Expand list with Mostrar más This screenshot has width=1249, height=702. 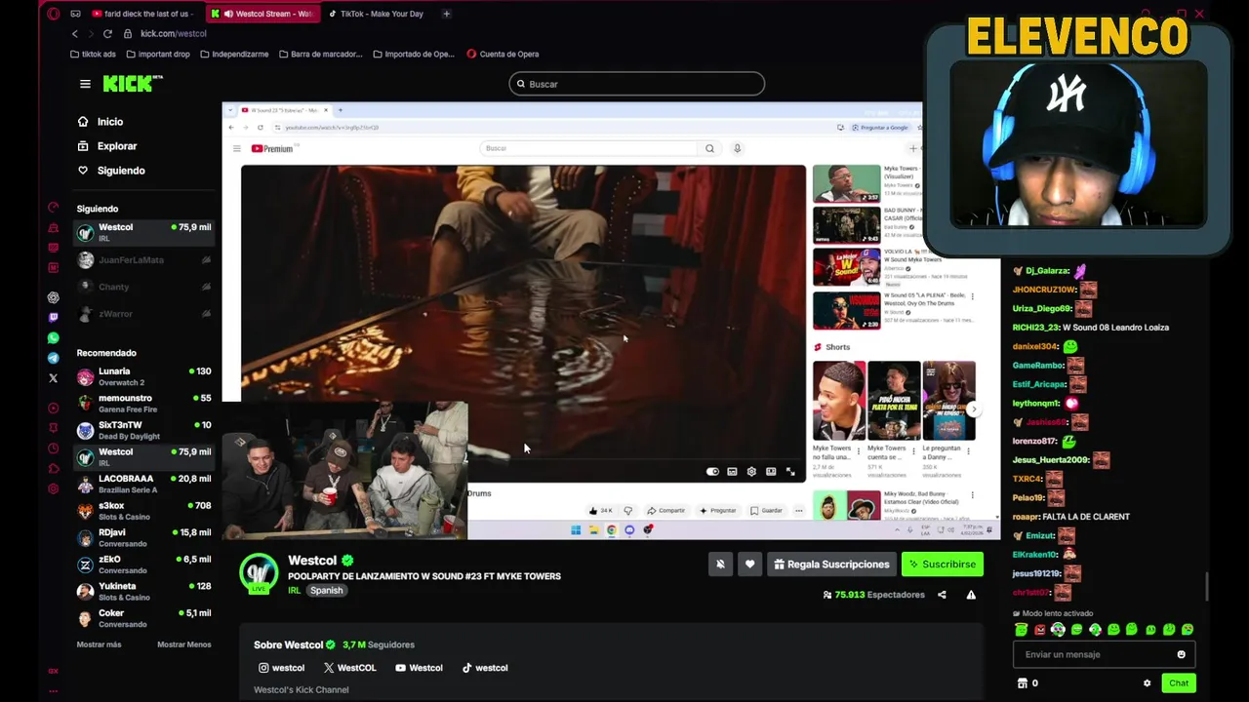(99, 644)
